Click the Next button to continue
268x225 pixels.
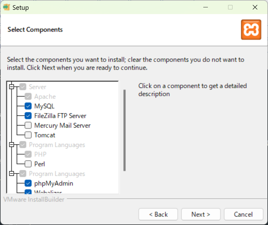click(x=201, y=214)
